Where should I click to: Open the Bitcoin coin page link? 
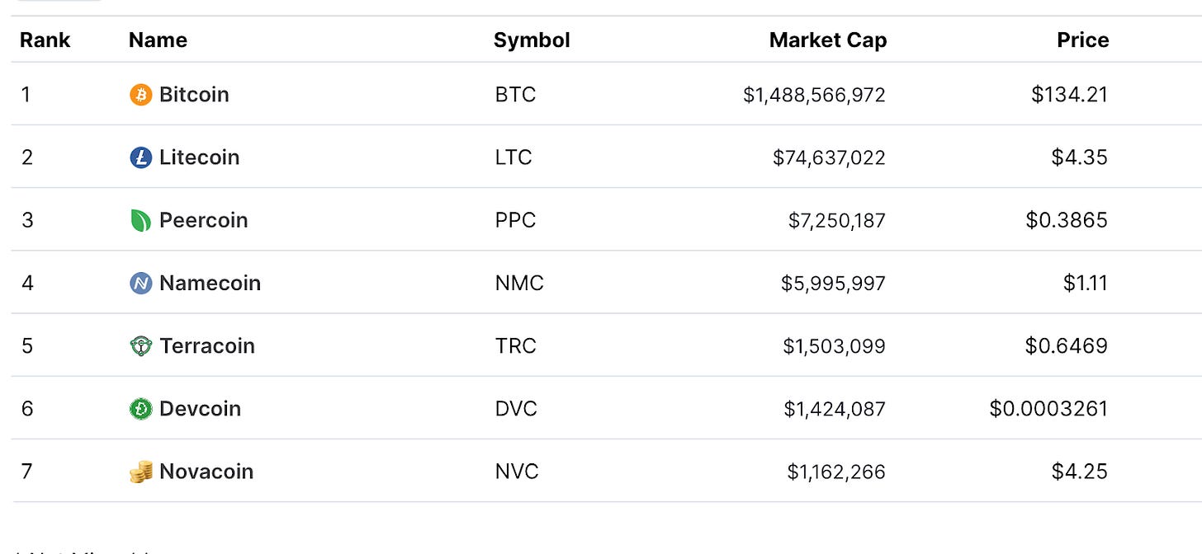pos(194,95)
